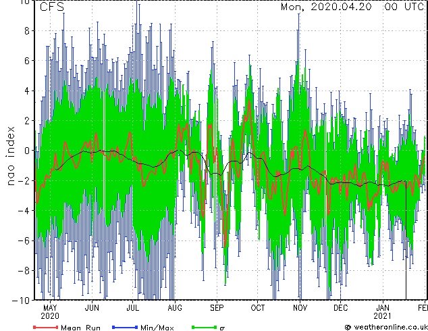The image size is (428, 331).
Task: Click the y-axis value 6
Action: coord(27,61)
